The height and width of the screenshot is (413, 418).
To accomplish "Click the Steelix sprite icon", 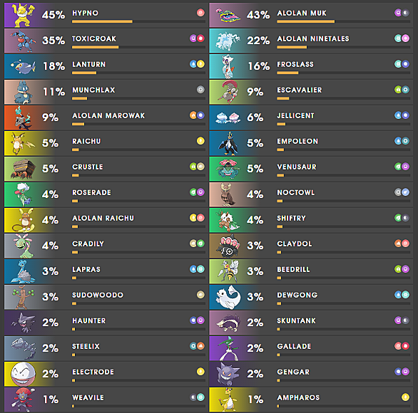I will tap(24, 348).
